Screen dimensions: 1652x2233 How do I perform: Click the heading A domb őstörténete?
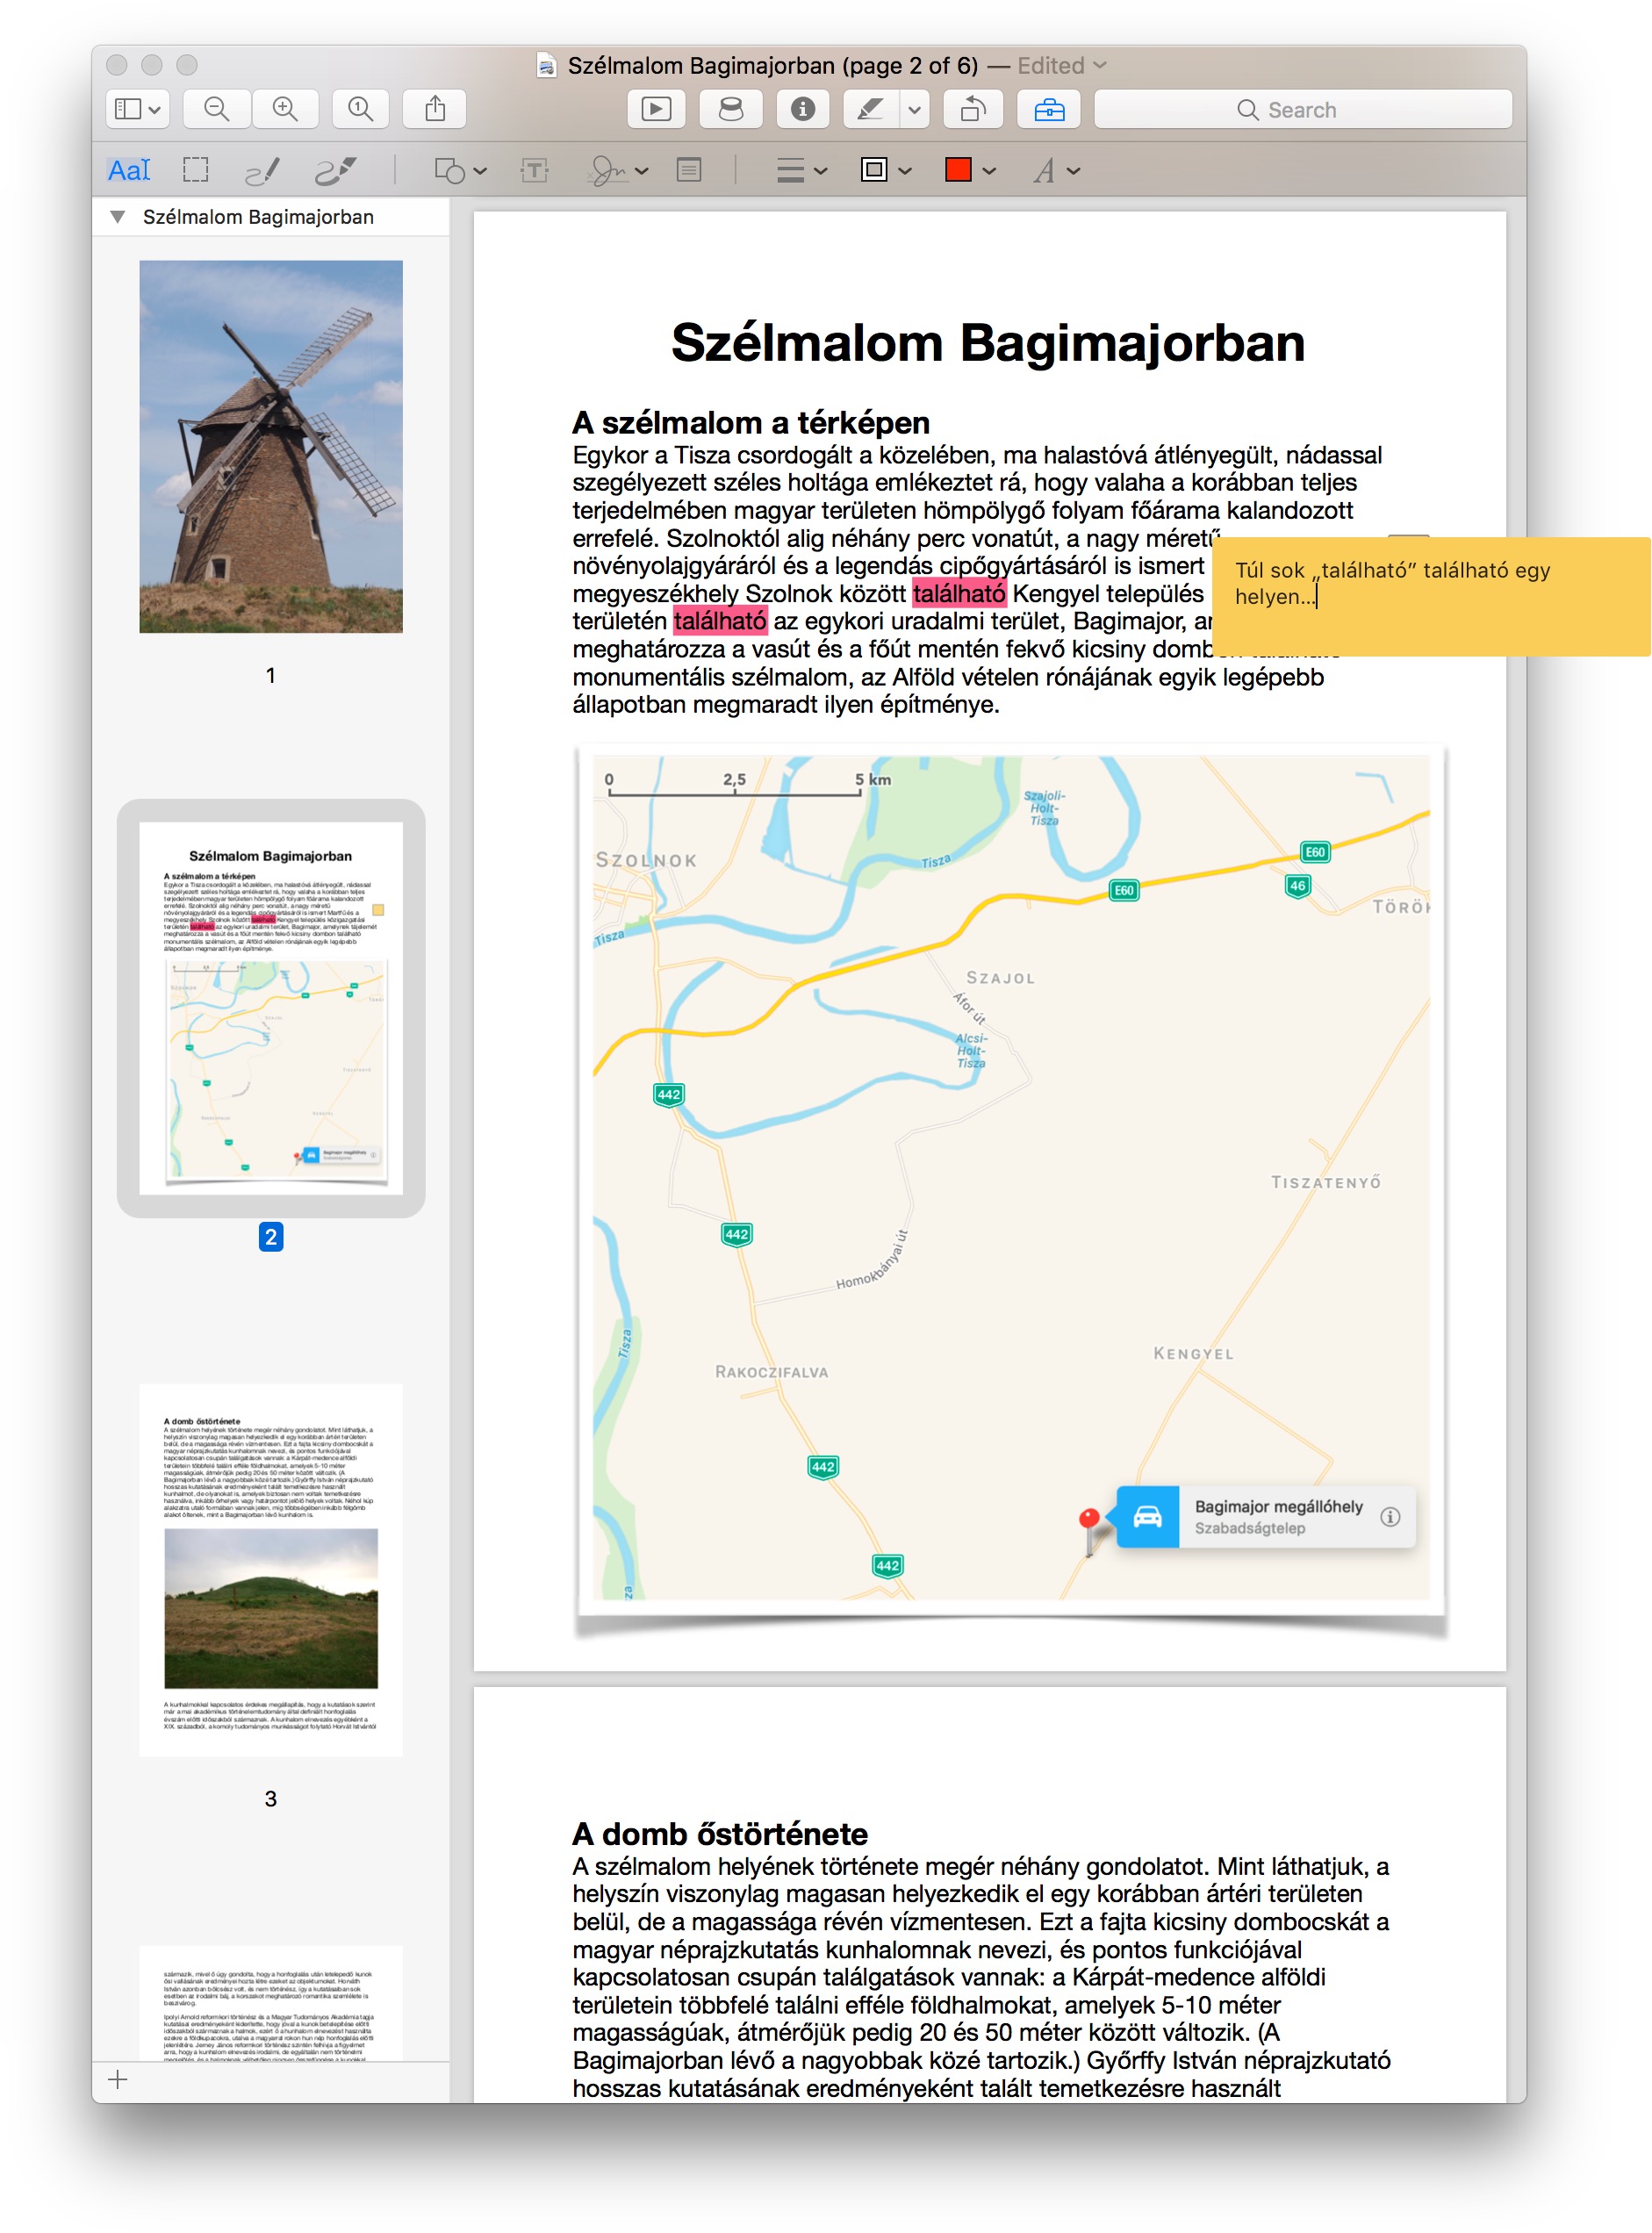(720, 1833)
